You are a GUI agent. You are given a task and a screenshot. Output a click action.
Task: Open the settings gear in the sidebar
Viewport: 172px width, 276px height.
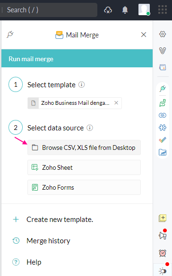[163, 34]
